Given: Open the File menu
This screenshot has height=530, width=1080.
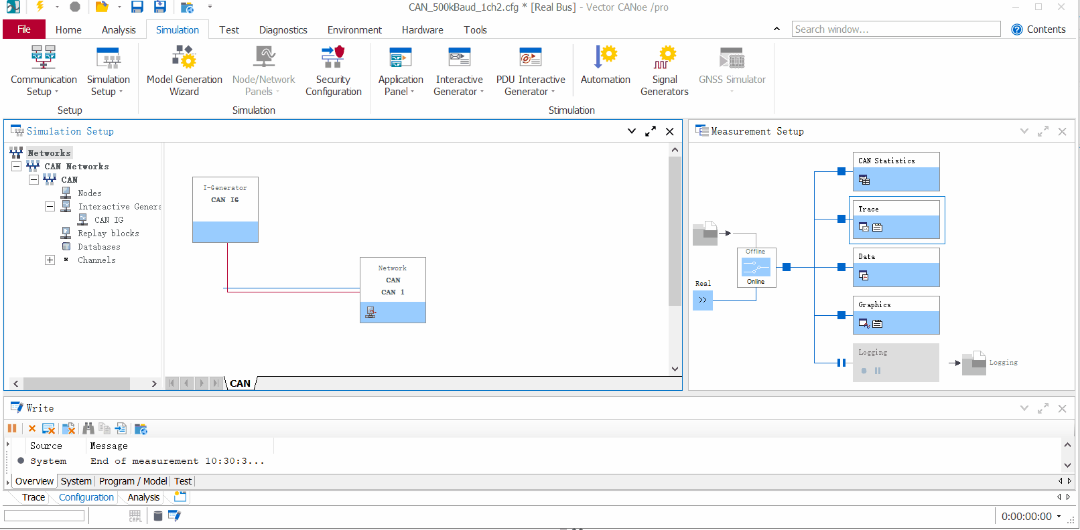Looking at the screenshot, I should 24,29.
